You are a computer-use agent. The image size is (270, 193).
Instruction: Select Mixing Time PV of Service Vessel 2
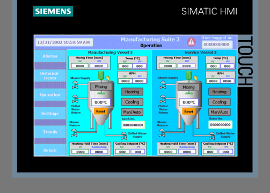[x=186, y=66]
